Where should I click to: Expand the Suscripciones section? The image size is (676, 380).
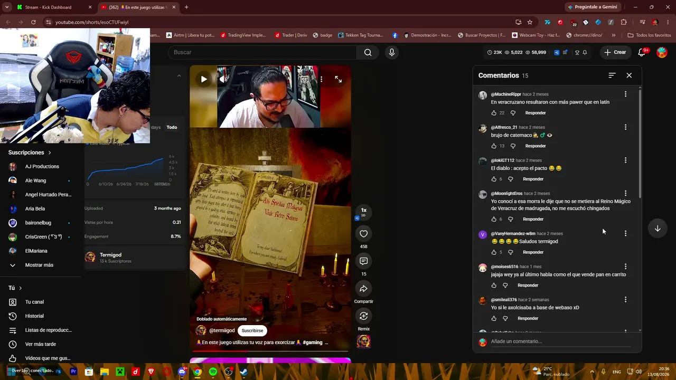[x=30, y=153]
